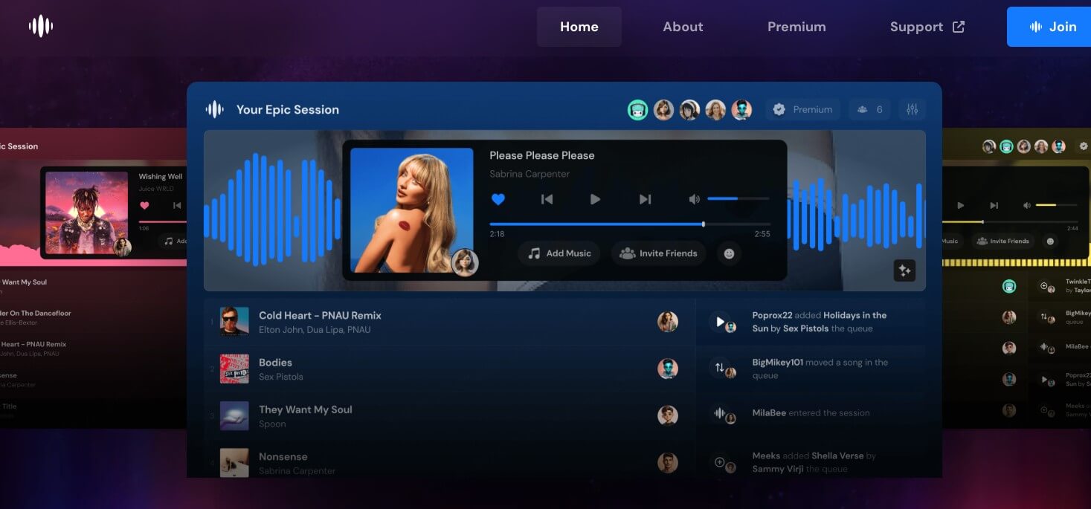Screen dimensions: 1091x509
Task: Click play in the yellow session player
Action: point(961,205)
